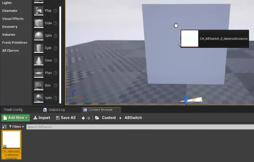
Task: Open the Filters dropdown
Action: (16, 127)
